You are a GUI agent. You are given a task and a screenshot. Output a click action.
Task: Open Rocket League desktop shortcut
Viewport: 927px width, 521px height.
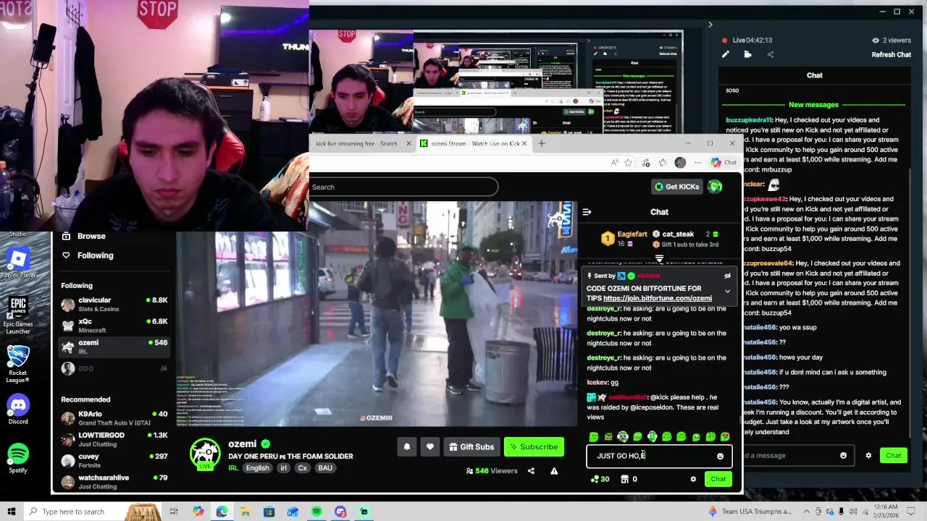[x=18, y=364]
